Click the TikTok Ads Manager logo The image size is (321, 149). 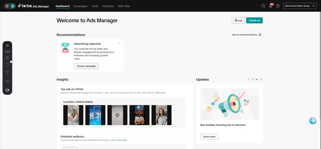33,6
